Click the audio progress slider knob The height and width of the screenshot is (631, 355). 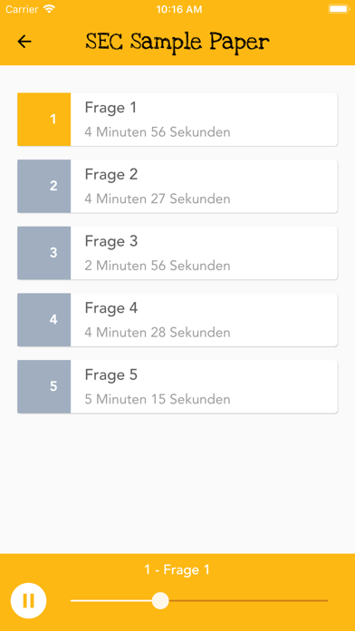[x=160, y=600]
